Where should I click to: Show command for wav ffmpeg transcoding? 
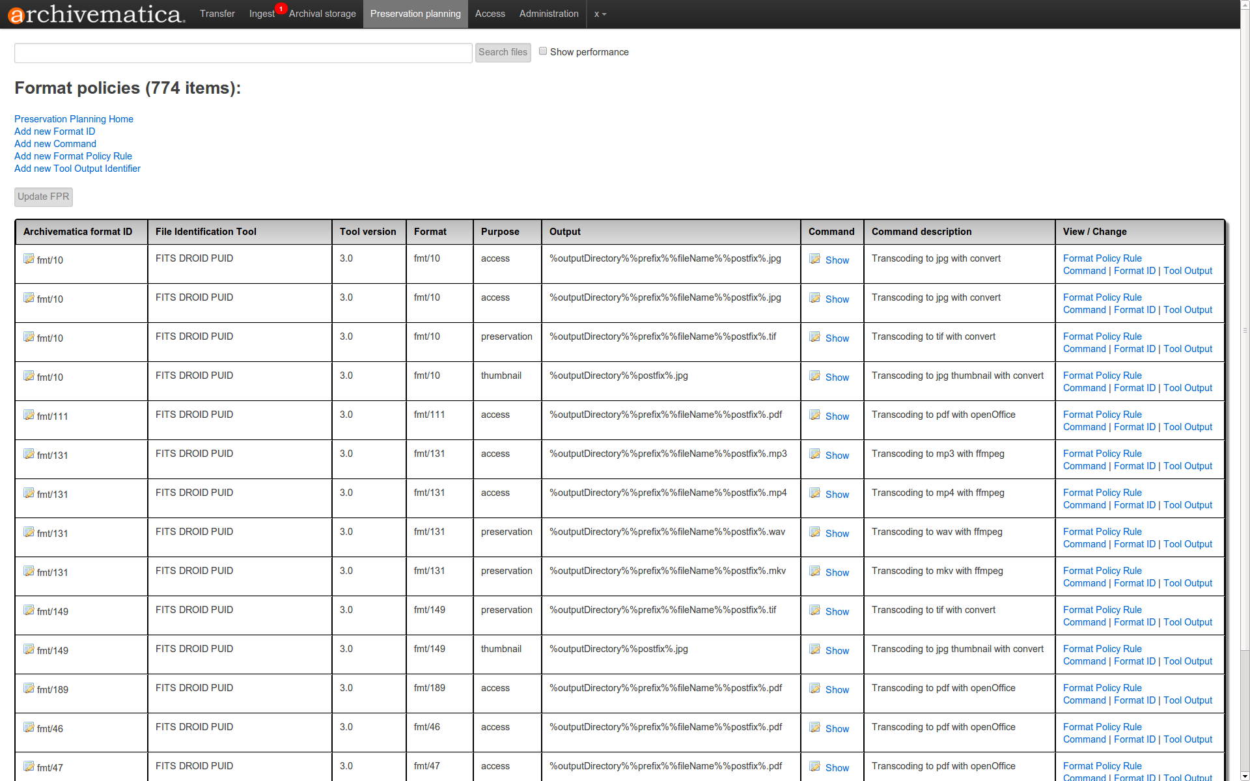[x=837, y=533]
